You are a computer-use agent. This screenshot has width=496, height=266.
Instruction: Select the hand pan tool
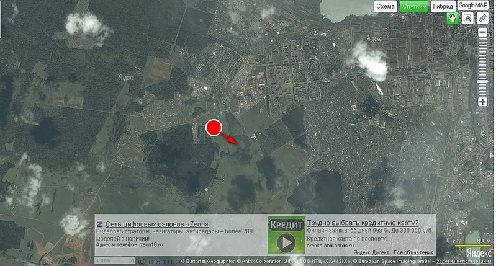tap(453, 19)
